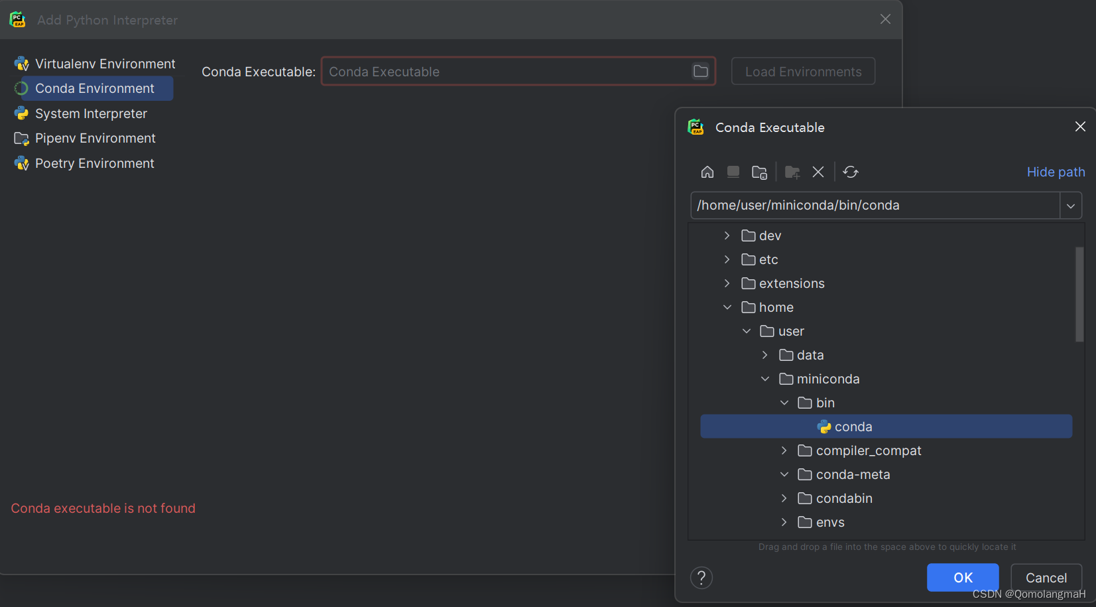The height and width of the screenshot is (607, 1096).
Task: Click the Desktop directory icon
Action: tap(733, 172)
